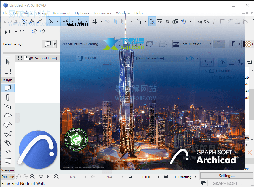Open the Layout Book icon in navigator
Image resolution: width=254 pixels, height=187 pixels.
click(241, 62)
